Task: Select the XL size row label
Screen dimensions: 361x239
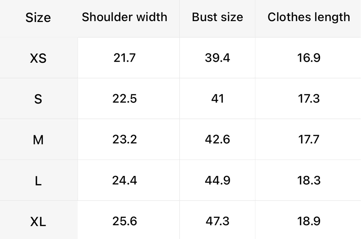Action: [x=38, y=222]
